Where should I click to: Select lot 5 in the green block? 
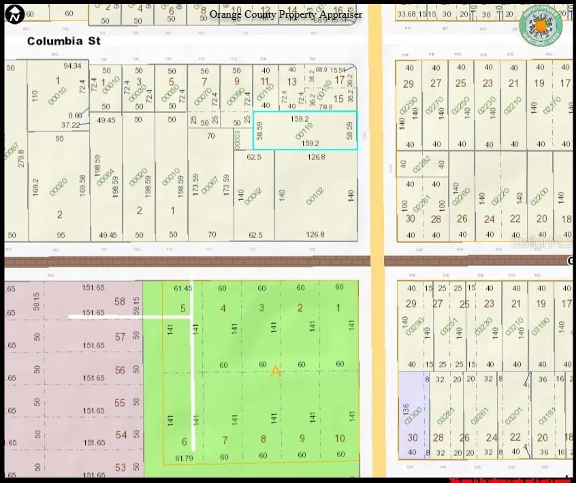click(182, 308)
